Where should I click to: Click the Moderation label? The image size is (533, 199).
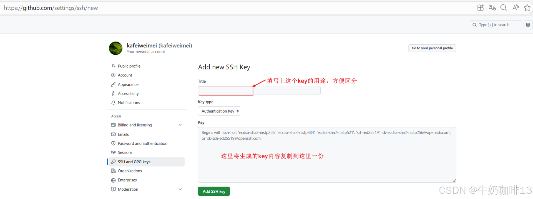click(x=128, y=189)
